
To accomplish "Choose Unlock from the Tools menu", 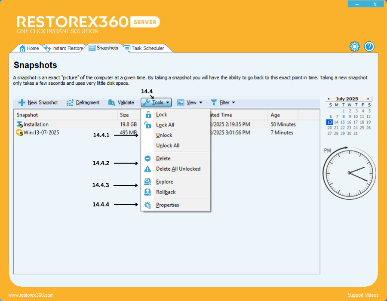I will (x=175, y=135).
